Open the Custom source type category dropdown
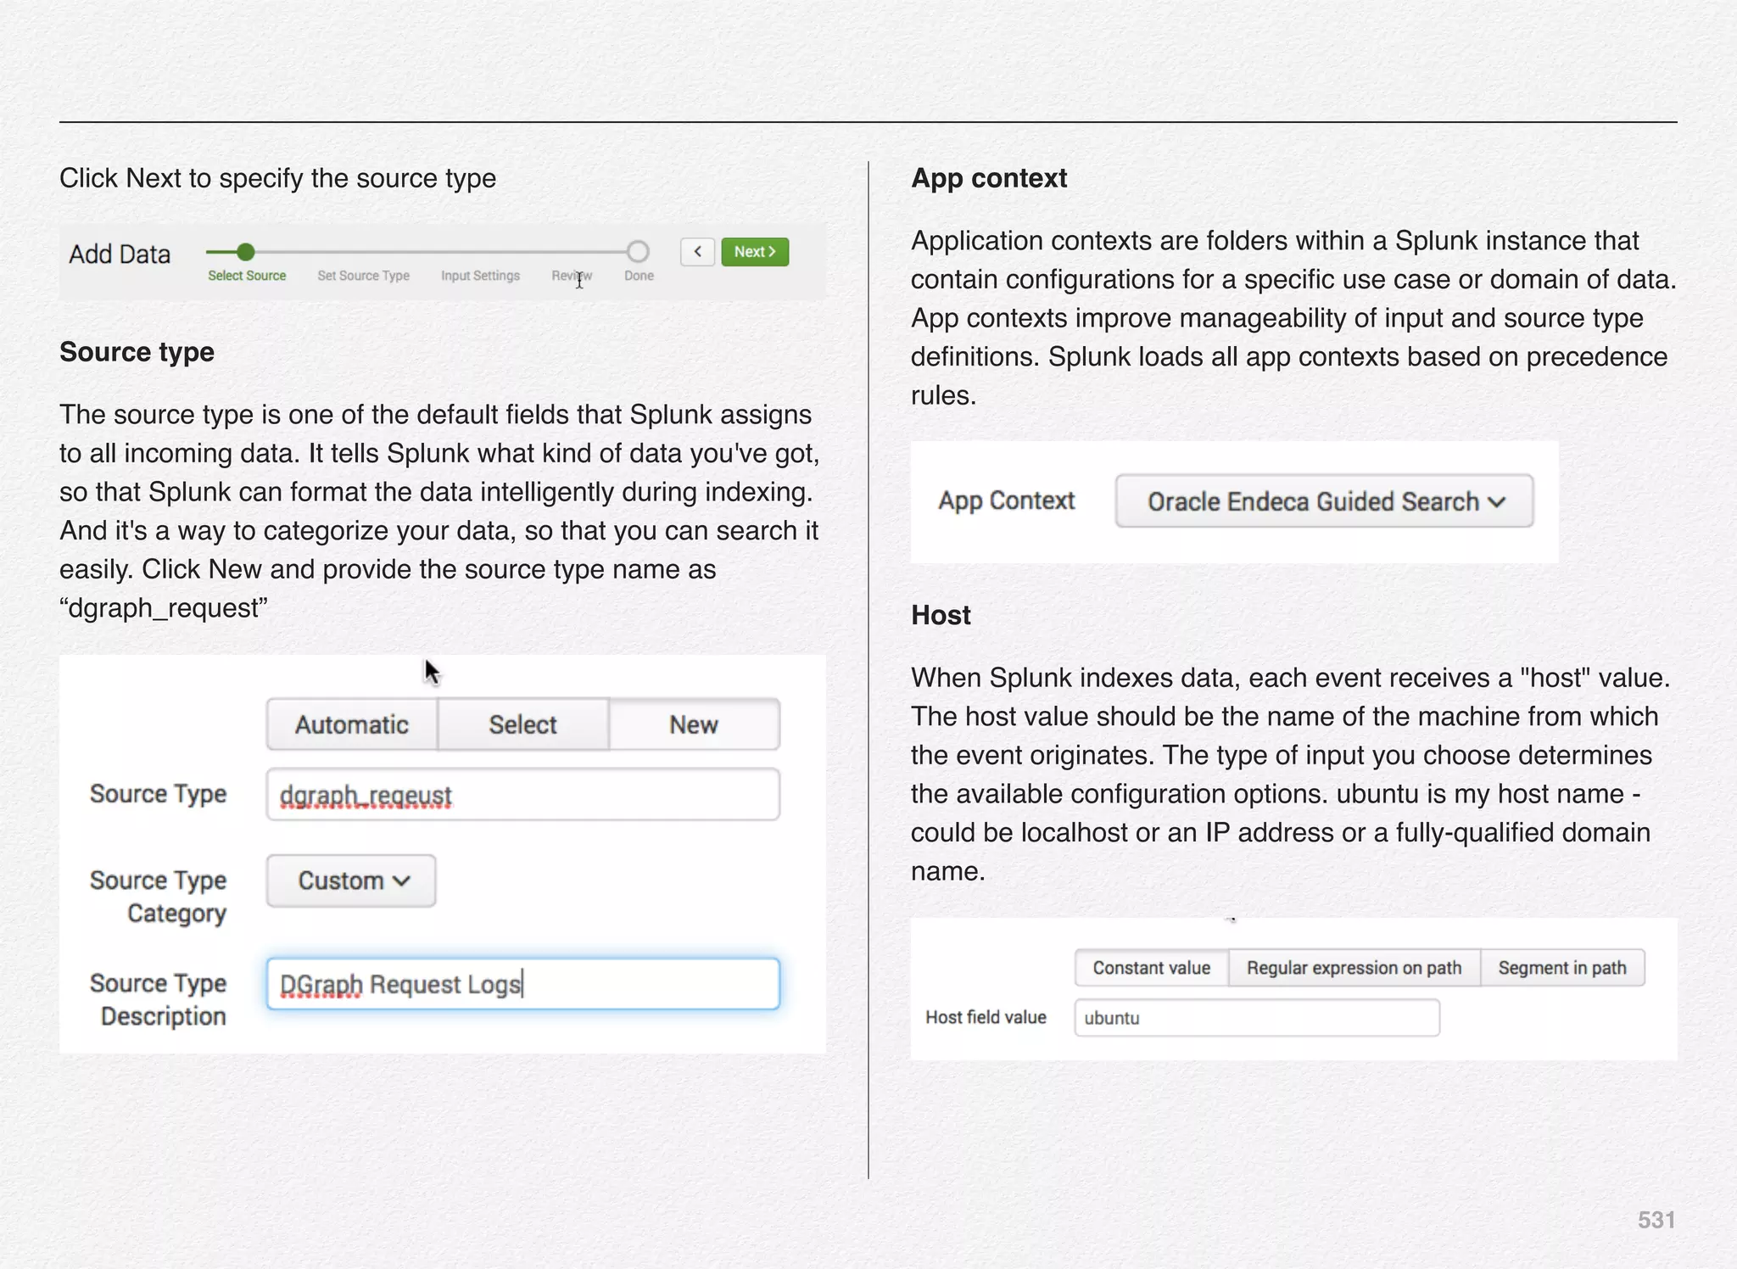 (x=351, y=880)
